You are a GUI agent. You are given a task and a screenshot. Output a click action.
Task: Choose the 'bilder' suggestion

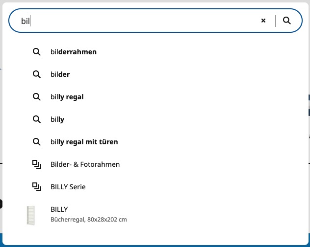click(x=60, y=74)
